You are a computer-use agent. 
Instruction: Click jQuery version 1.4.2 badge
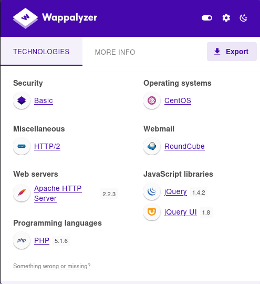199,192
